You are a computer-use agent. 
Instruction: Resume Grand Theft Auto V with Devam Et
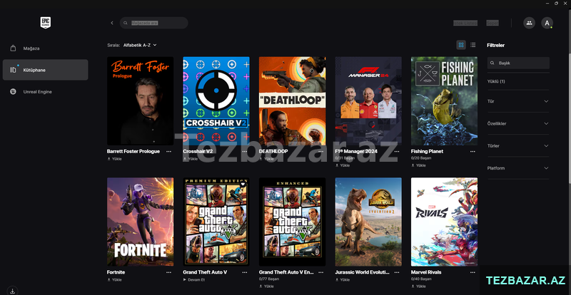[194, 280]
